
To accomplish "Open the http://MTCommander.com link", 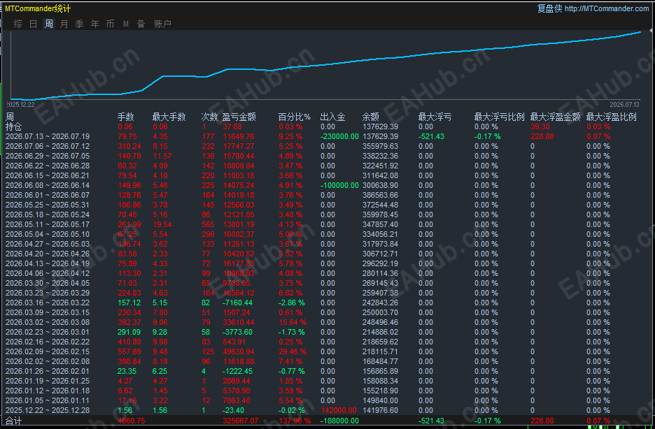I will [607, 9].
